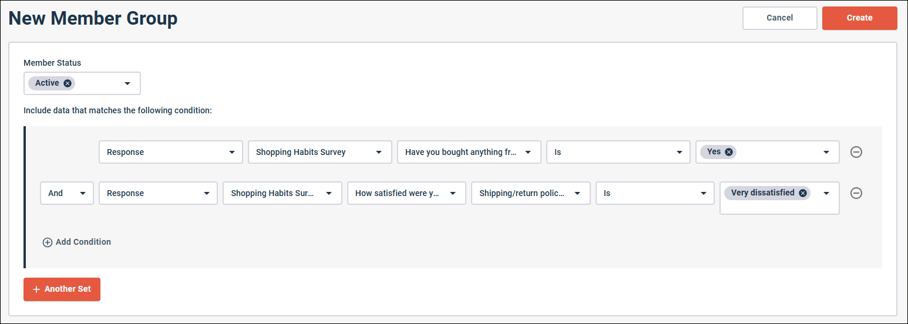Expand the 'How satisfied were you' dropdown
Screen dimensions: 908x324
point(453,193)
